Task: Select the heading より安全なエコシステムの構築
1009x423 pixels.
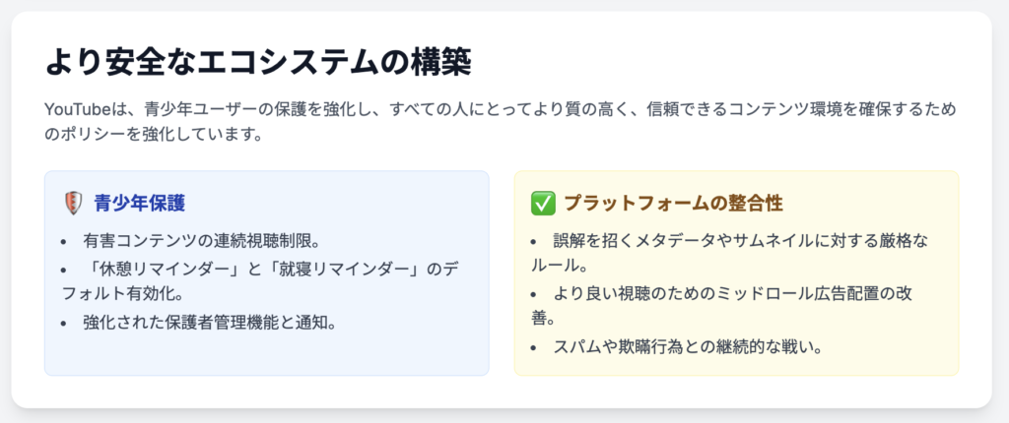Action: point(258,65)
